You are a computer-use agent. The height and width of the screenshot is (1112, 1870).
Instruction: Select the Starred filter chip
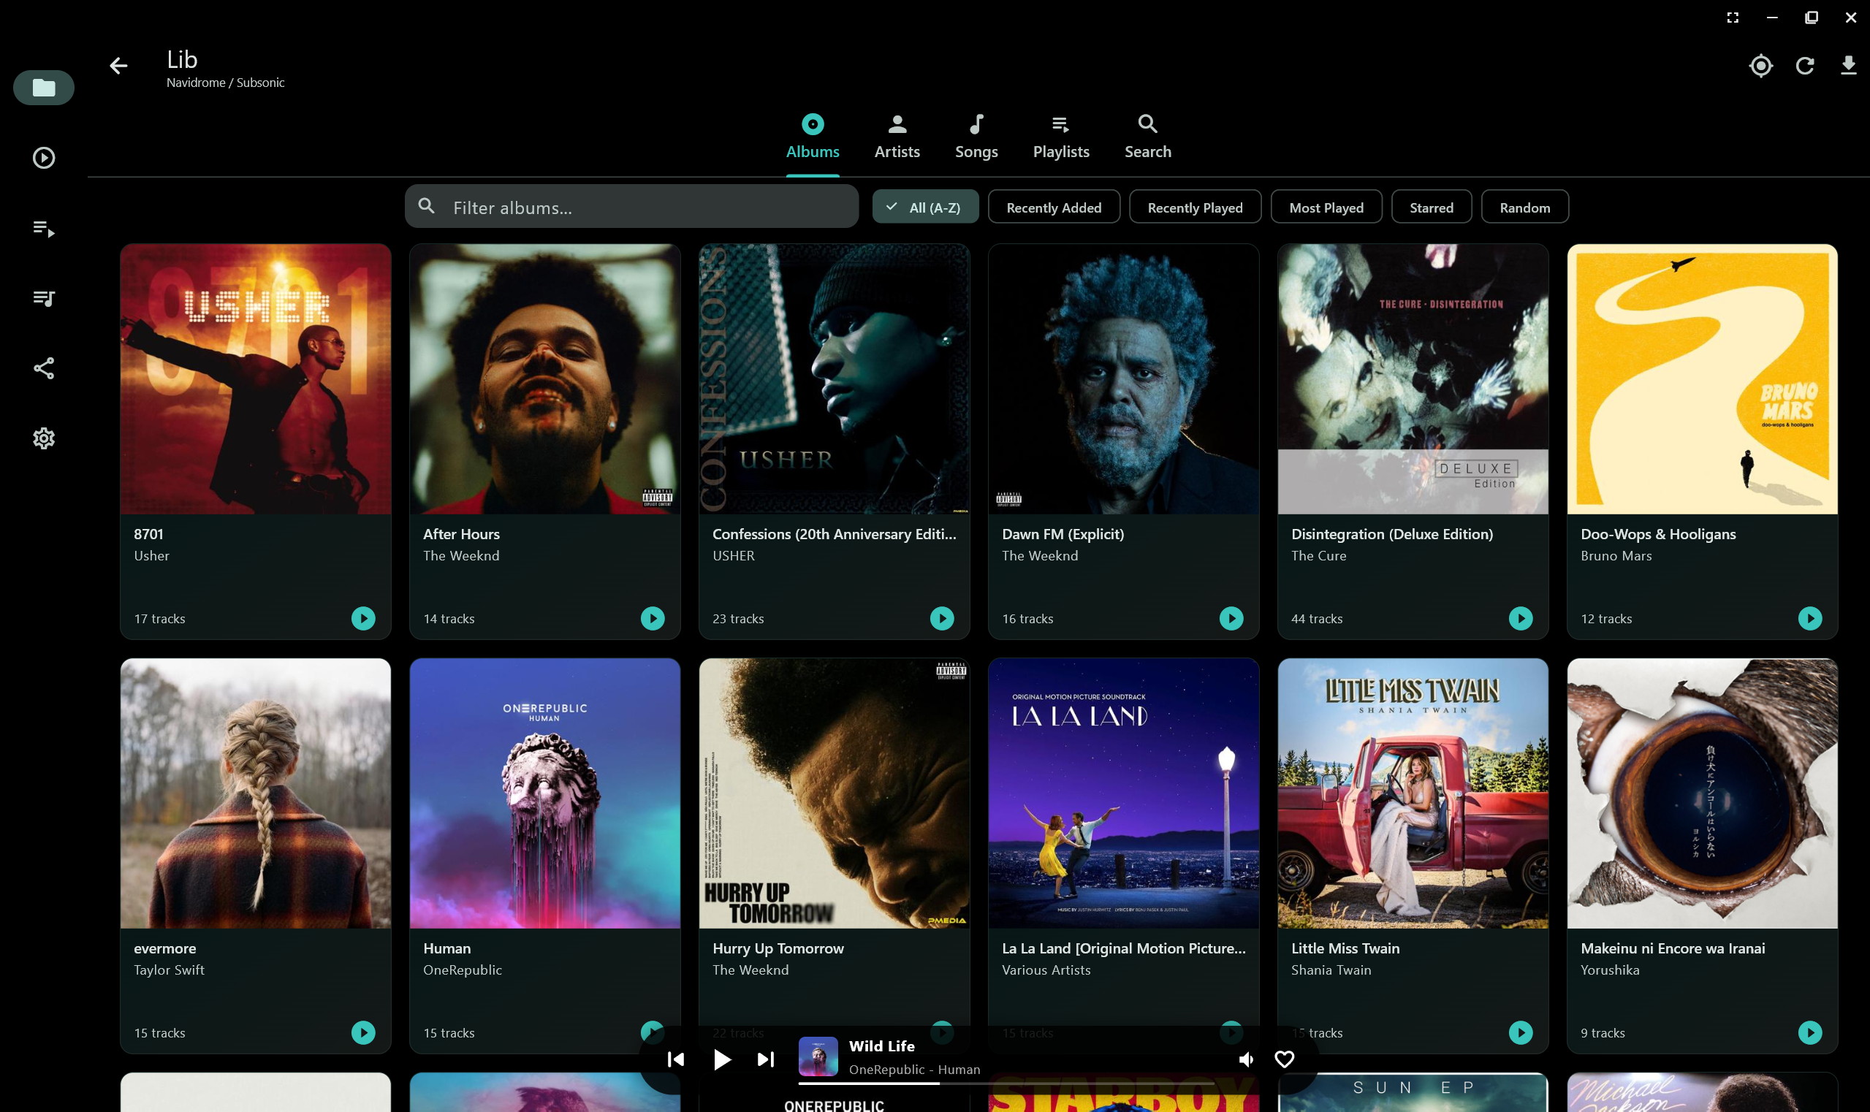(1432, 207)
